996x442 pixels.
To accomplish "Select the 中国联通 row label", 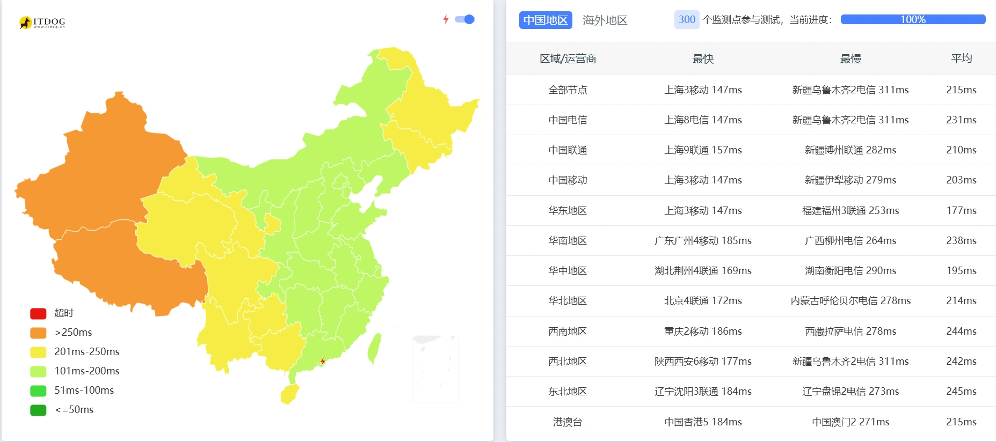I will (568, 150).
